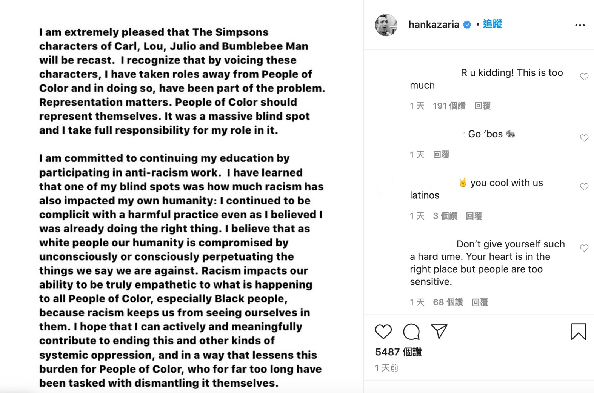Open the three-dot more options menu
Screen dimensions: 594x393
click(580, 25)
